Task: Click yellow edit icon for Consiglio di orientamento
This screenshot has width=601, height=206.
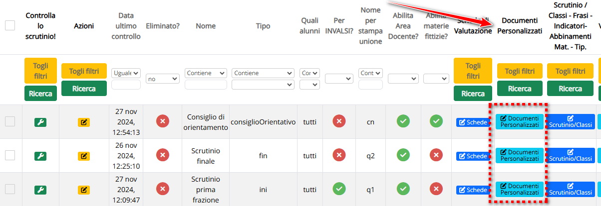Action: point(84,122)
